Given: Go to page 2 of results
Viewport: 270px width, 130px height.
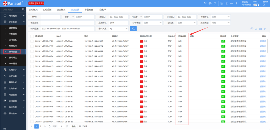Looking at the screenshot, I should (41, 126).
